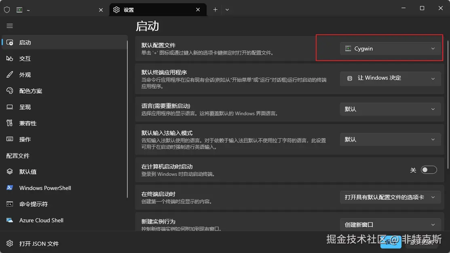Click the gear icon on the 设置 tab
Image resolution: width=450 pixels, height=253 pixels.
click(x=116, y=10)
